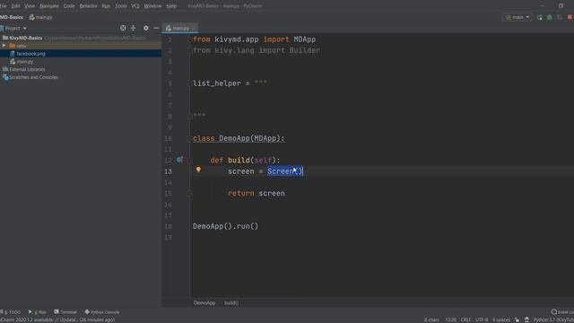Click the rerun icon next to run configuration
Viewport: 574px width, 323px height.
point(540,17)
